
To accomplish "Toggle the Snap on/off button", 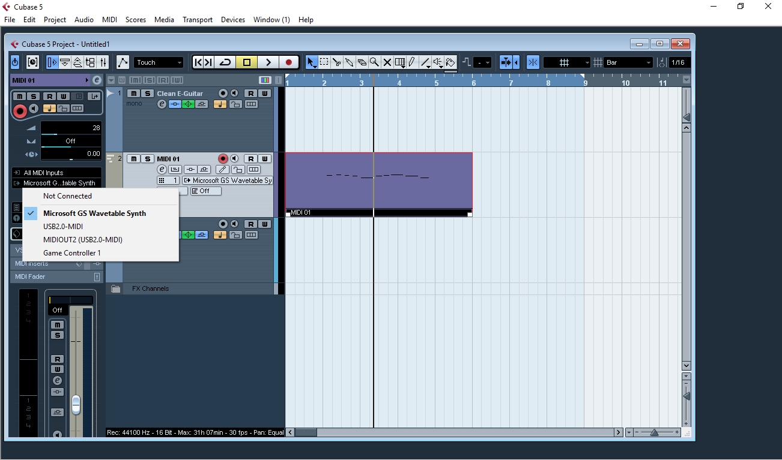I will [533, 62].
